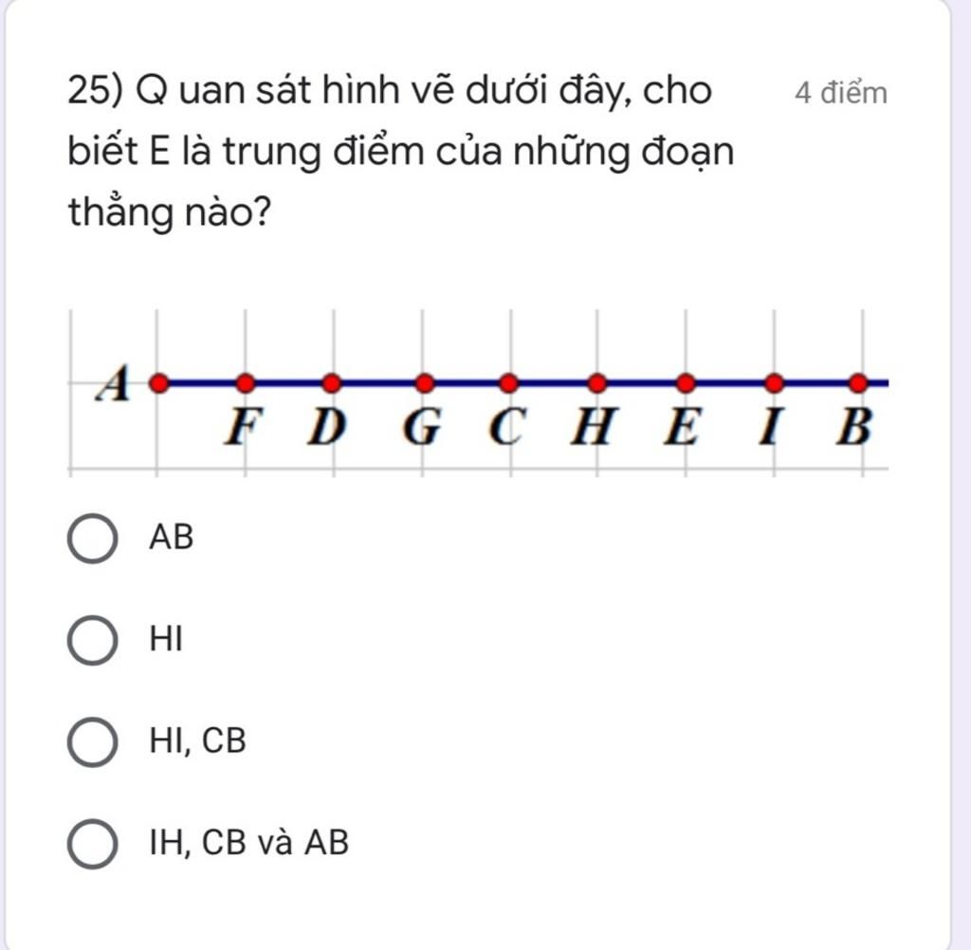Click the red point above D
The height and width of the screenshot is (950, 971).
pos(332,383)
